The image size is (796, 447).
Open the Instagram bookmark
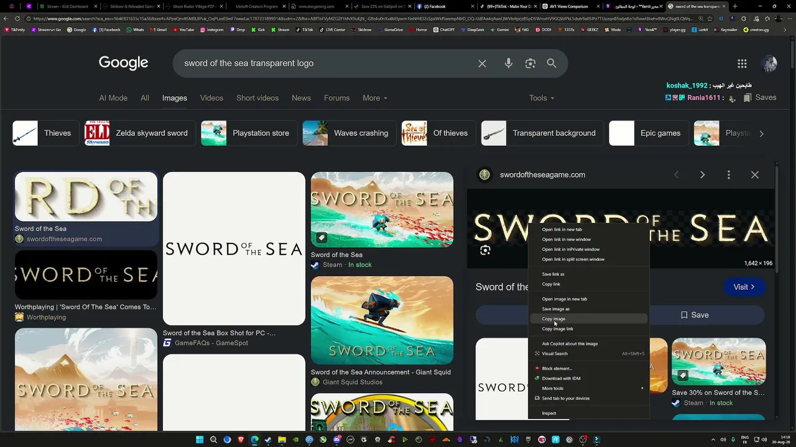coord(211,30)
